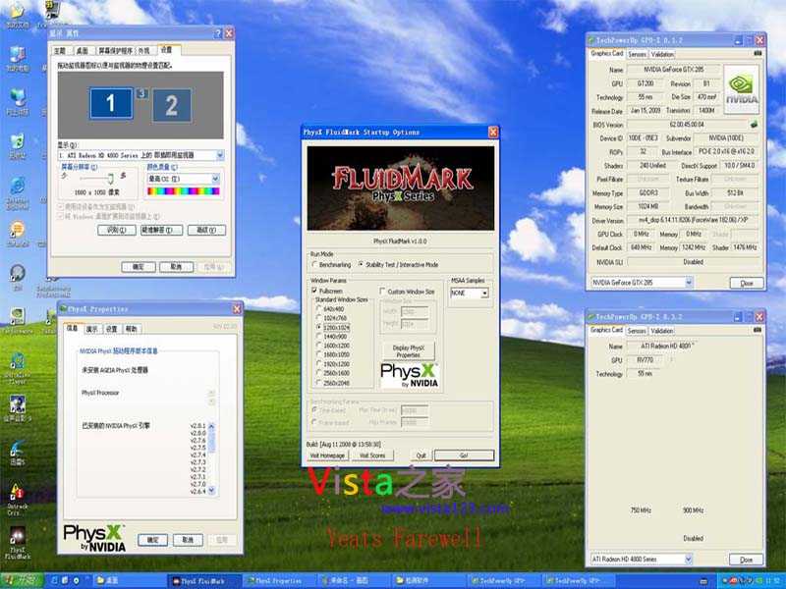Viewport: 786px width, 589px height.
Task: Click the camera icon in GTX 285 GPU-Z window
Action: point(758,53)
